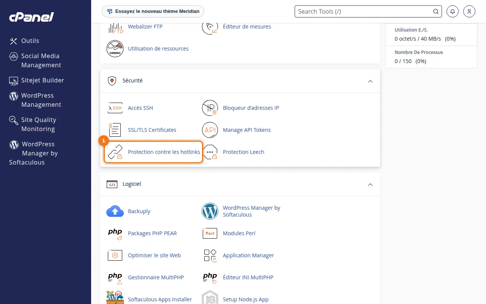Viewport: 486px width, 304px height.
Task: Open the Backuply cloud icon
Action: [115, 211]
